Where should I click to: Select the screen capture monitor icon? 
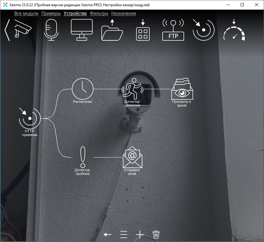(x=82, y=30)
